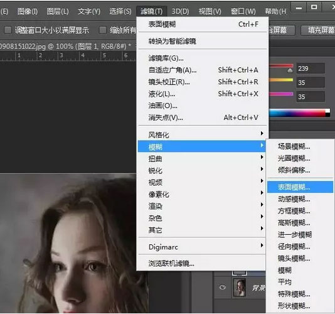Enable 调整窗口大小以满屏显示 checkbox
The height and width of the screenshot is (314, 335).
8,30
